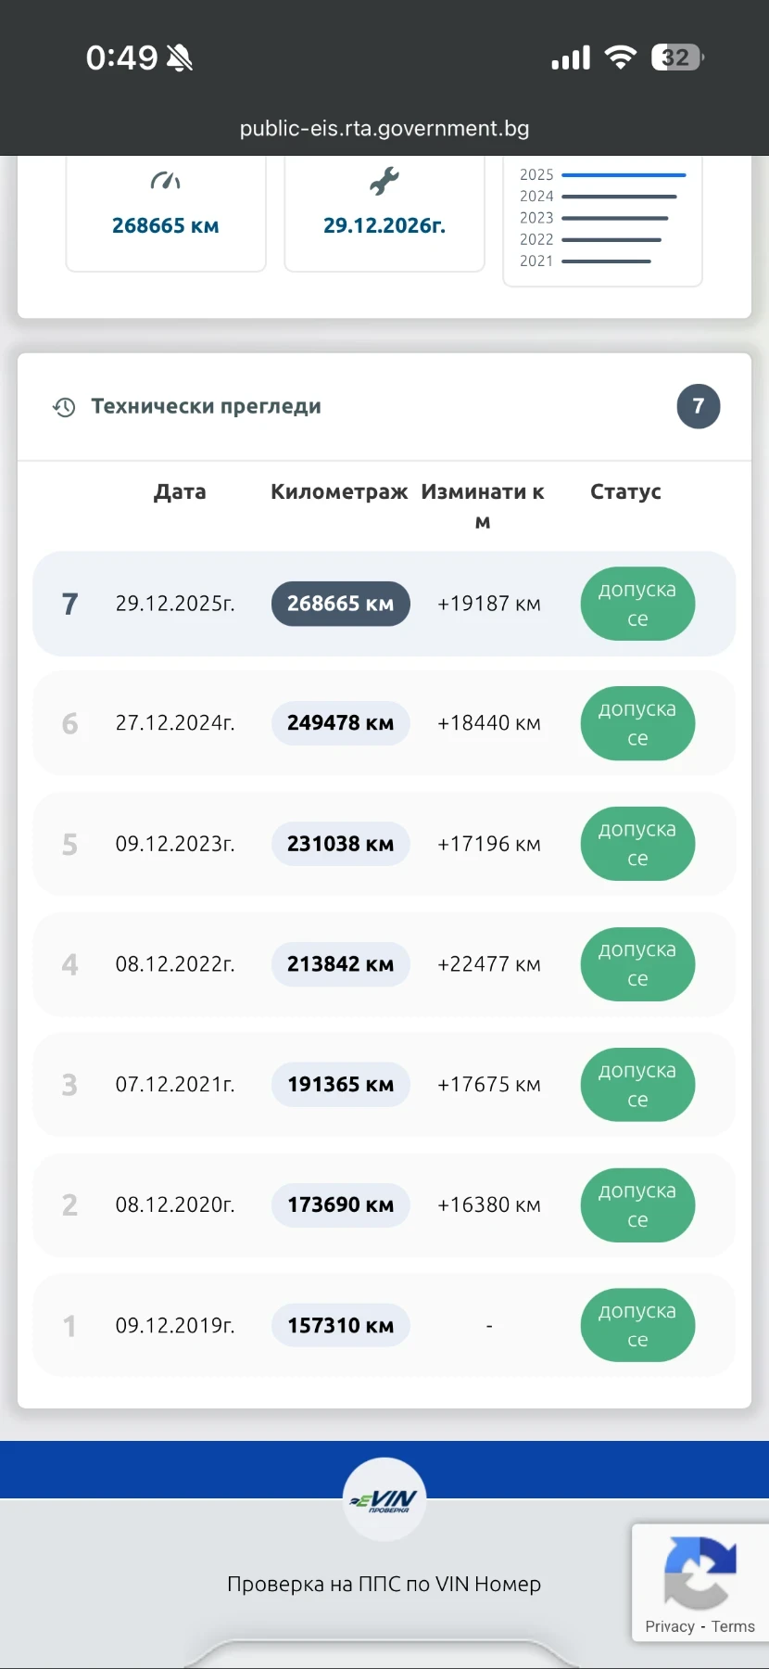The width and height of the screenshot is (769, 1669).
Task: Click the wrench inspection-due icon
Action: 384,181
